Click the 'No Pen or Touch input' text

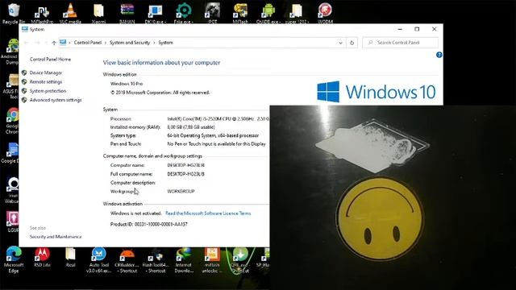click(x=216, y=144)
